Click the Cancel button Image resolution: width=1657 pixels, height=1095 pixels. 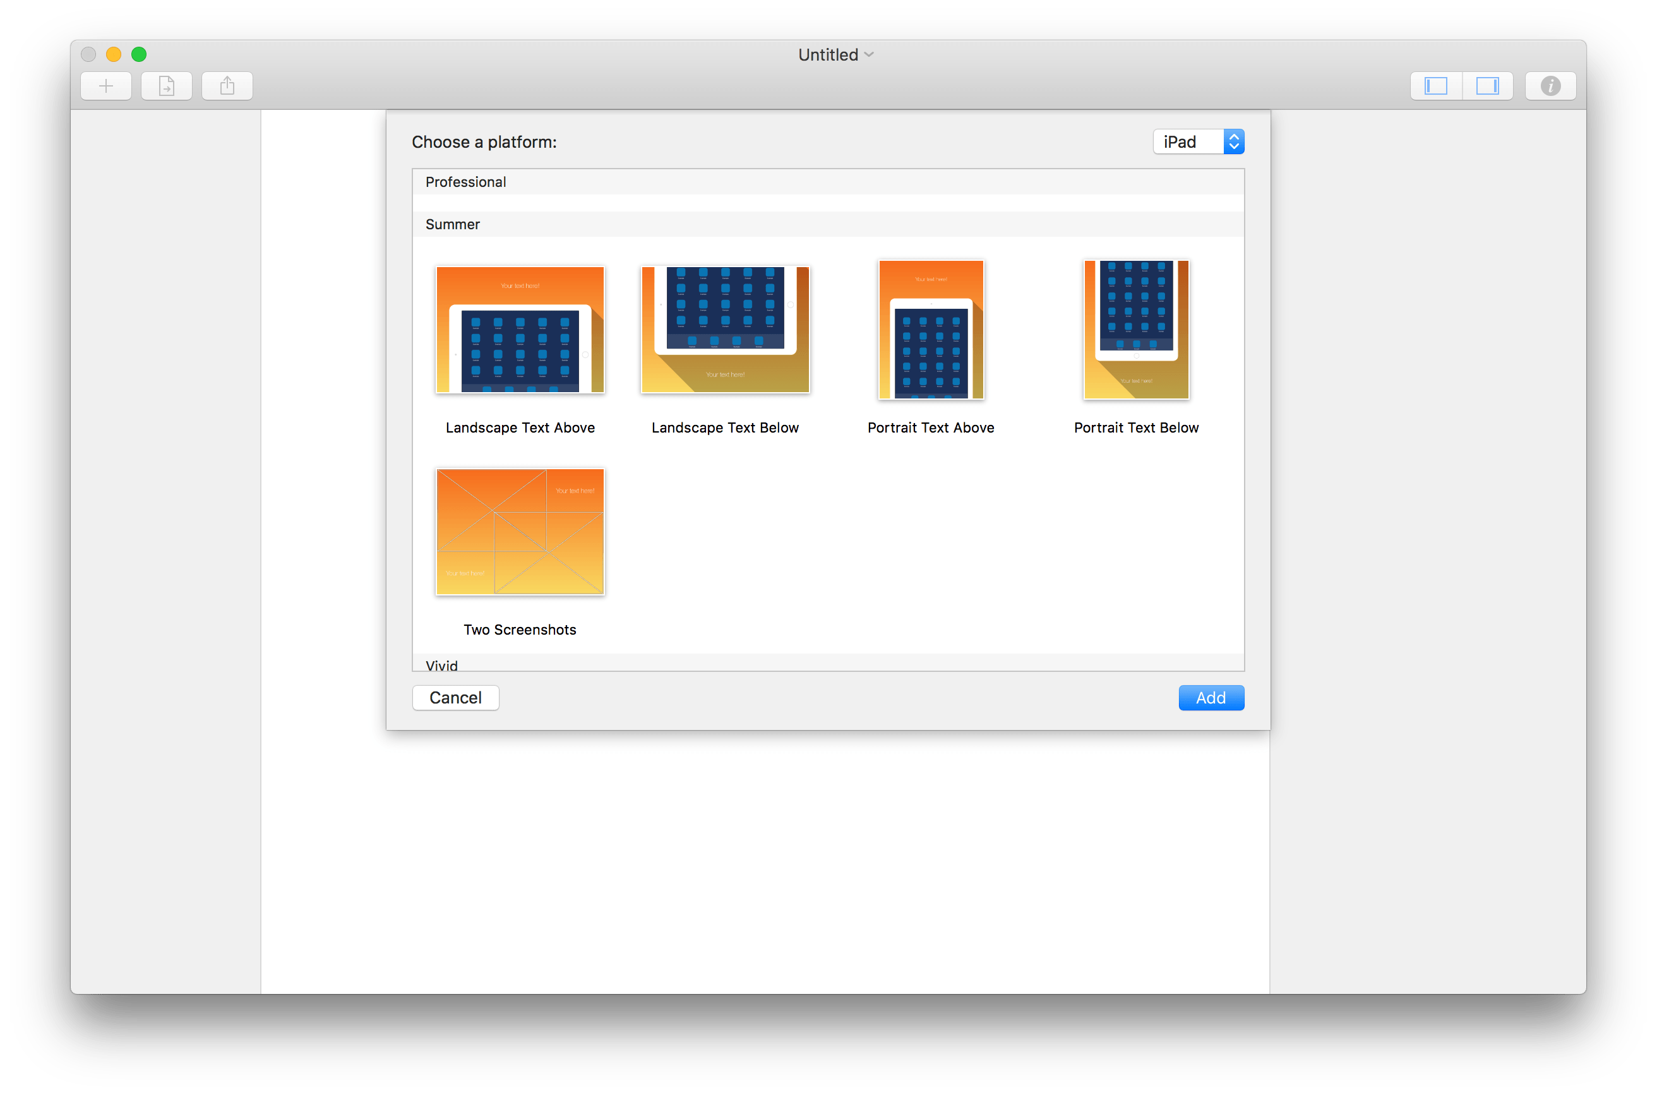(x=455, y=698)
